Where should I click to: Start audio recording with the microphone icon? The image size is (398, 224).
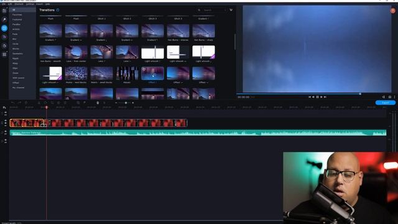pos(98,103)
